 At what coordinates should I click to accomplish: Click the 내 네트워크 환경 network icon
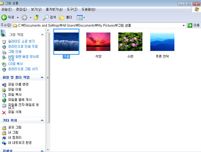4,143
